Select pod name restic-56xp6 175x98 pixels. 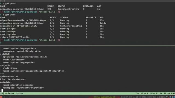tap(8, 32)
